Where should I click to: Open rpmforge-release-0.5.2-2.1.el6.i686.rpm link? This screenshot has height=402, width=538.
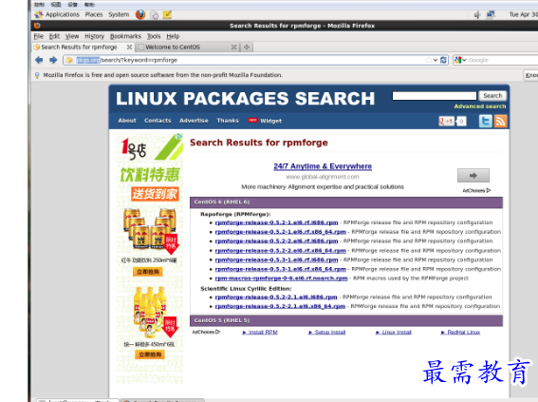pyautogui.click(x=276, y=297)
